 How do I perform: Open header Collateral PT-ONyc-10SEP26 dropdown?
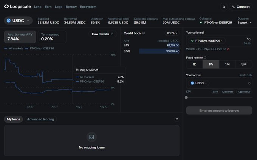(216, 23)
